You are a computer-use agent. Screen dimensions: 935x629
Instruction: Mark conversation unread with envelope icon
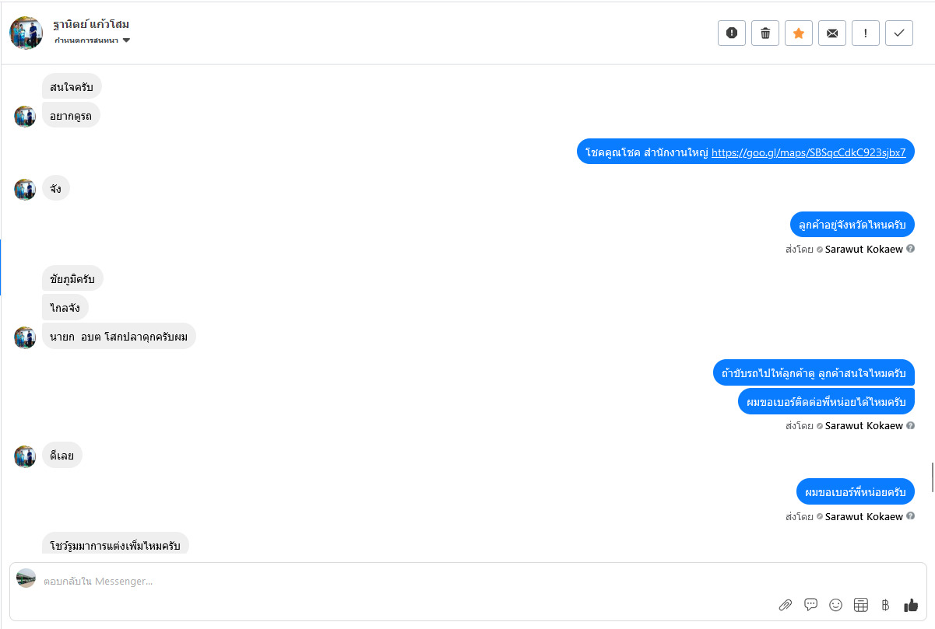[832, 33]
